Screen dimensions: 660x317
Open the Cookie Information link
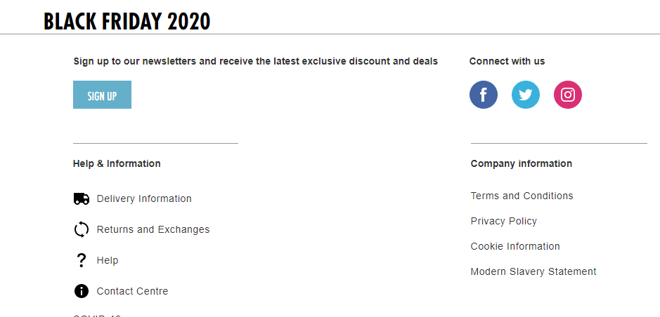515,246
